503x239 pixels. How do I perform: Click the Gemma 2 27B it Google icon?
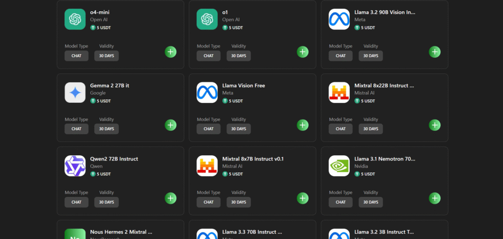[x=75, y=93]
